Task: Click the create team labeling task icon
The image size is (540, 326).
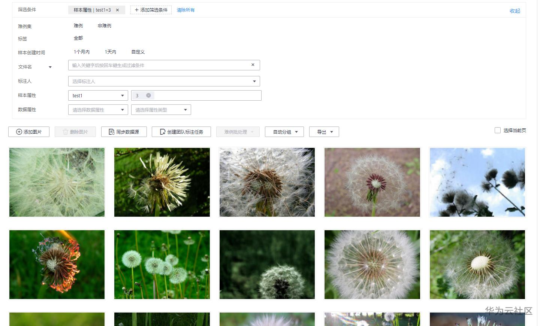Action: (x=163, y=132)
